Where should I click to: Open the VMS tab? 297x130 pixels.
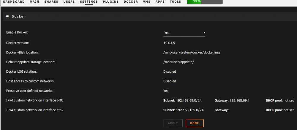click(x=147, y=2)
